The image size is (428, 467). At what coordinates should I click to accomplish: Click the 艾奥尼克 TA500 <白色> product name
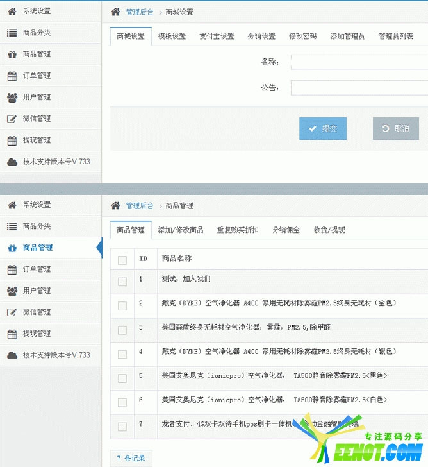pyautogui.click(x=274, y=400)
